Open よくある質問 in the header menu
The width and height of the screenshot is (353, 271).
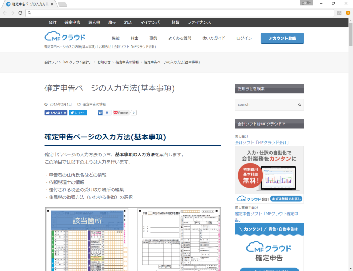click(x=180, y=38)
